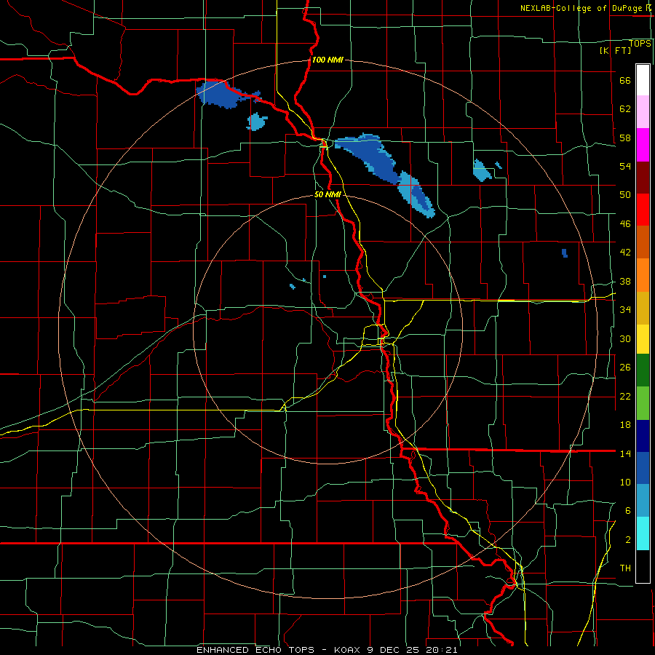
Task: Click the elongated dark-blue echo northeast of center
Action: 369,157
